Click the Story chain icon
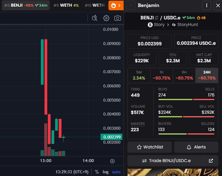The width and height of the screenshot is (222, 176). point(150,25)
